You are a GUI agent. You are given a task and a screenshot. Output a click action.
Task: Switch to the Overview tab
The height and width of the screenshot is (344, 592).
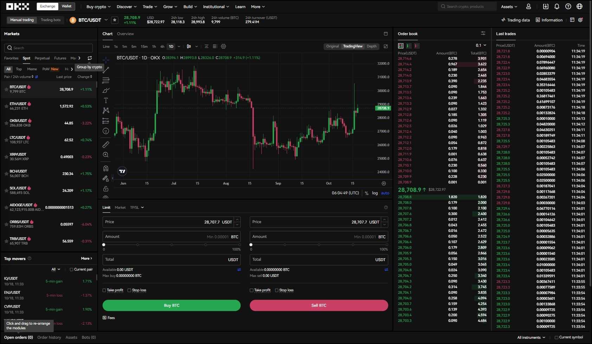(125, 33)
